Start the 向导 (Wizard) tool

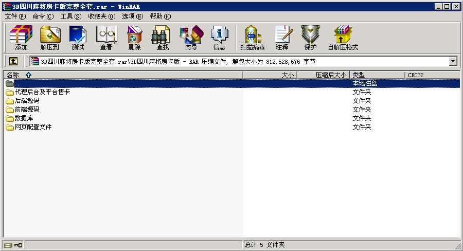(x=191, y=38)
